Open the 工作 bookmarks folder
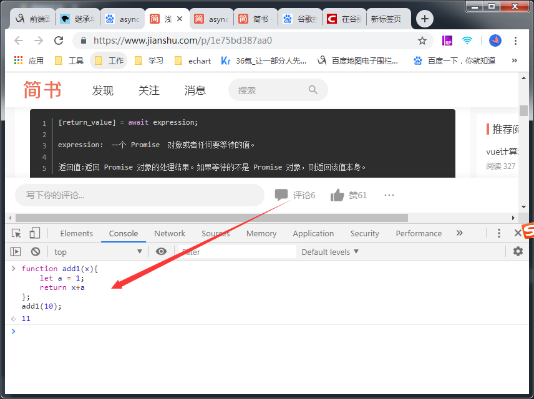534x399 pixels. tap(109, 61)
